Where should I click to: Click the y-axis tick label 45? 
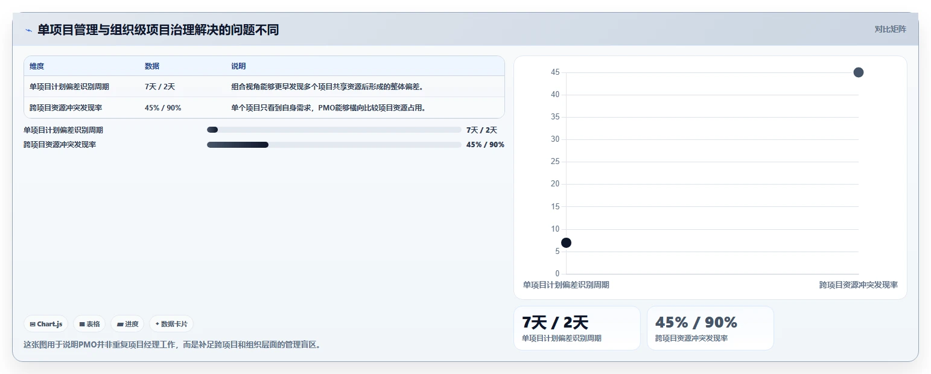tap(555, 72)
